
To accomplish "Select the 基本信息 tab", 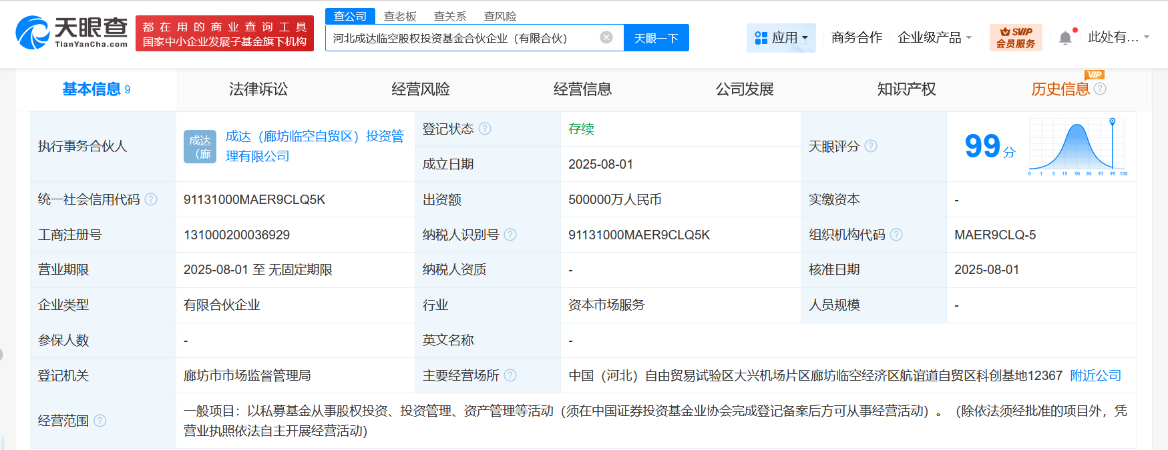I will click(x=96, y=89).
